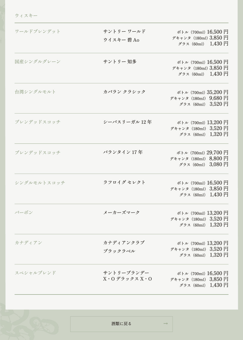Click the ラフロイグ セレクト product name
Screen dimensions: 243x340
(x=124, y=182)
